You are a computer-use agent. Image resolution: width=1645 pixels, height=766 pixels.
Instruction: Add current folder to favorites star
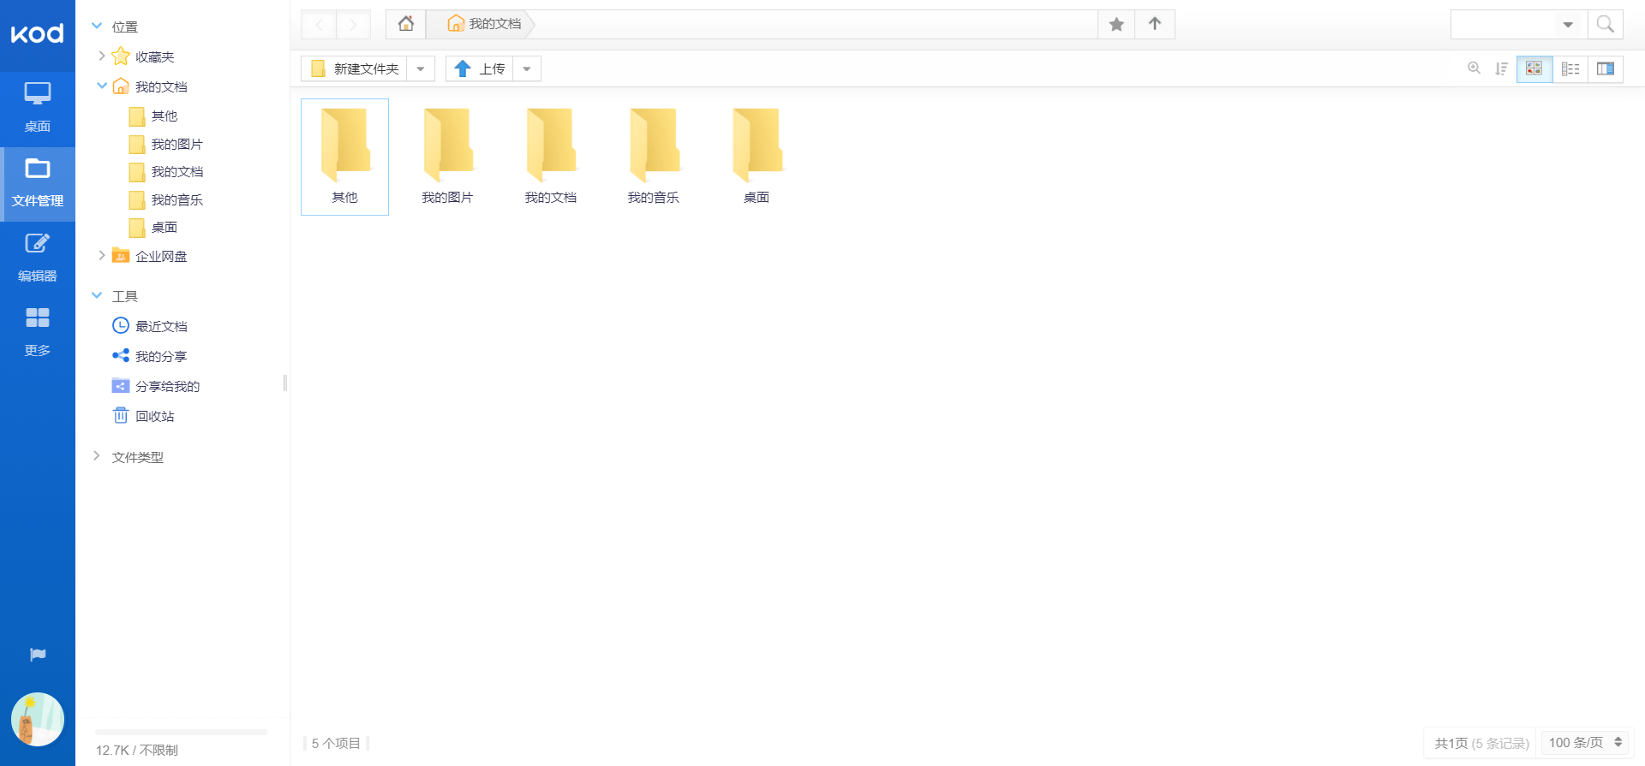coord(1116,24)
